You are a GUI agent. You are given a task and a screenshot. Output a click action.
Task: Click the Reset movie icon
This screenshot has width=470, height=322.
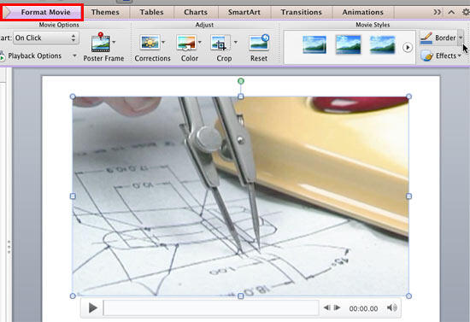259,43
